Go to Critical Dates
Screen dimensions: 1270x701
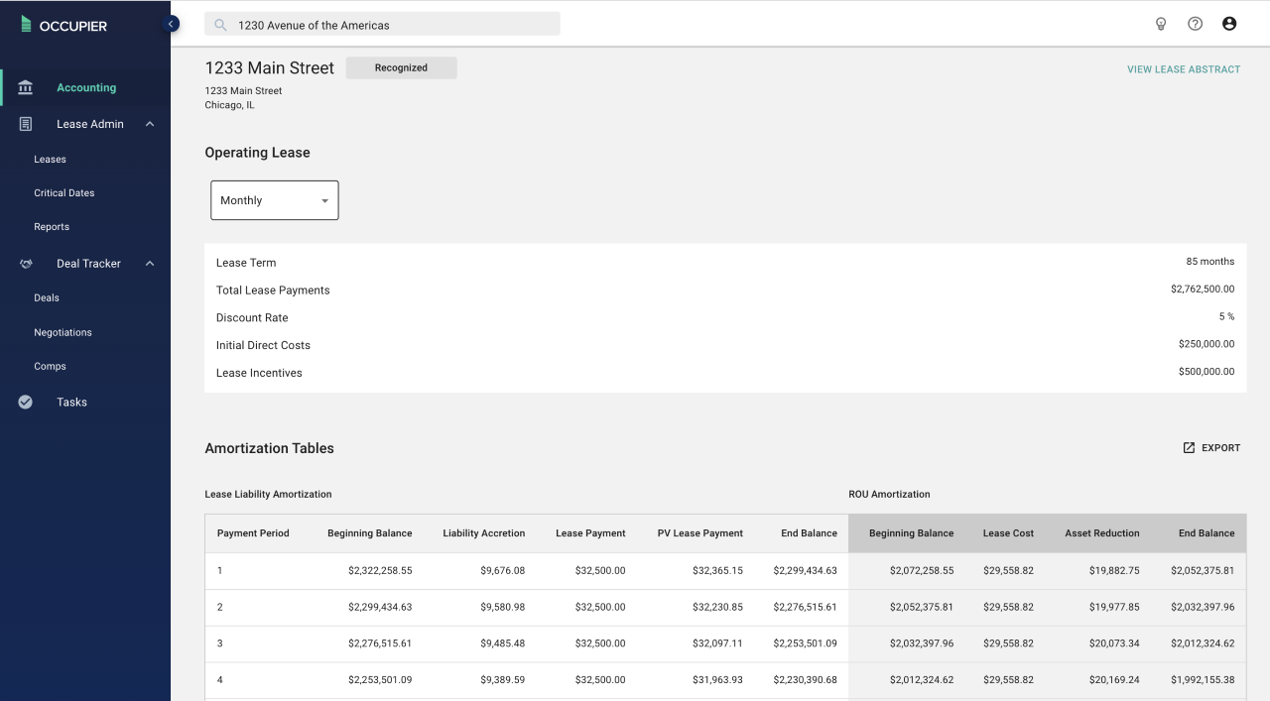click(64, 192)
